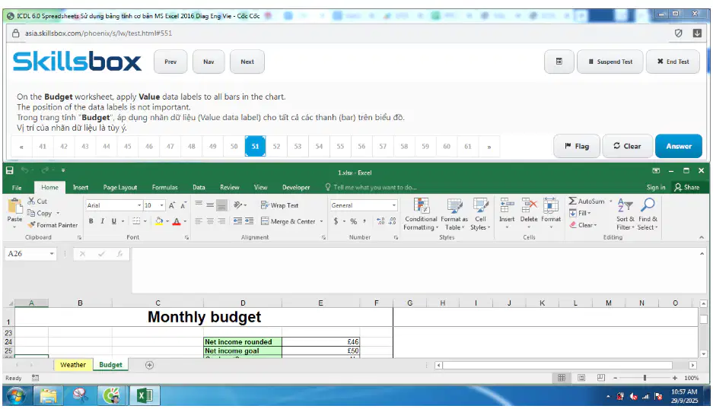Click Increase Font Size icon

coord(172,205)
